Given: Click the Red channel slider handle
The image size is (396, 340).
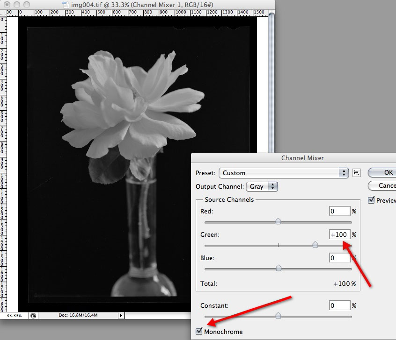Looking at the screenshot, I should click(278, 221).
